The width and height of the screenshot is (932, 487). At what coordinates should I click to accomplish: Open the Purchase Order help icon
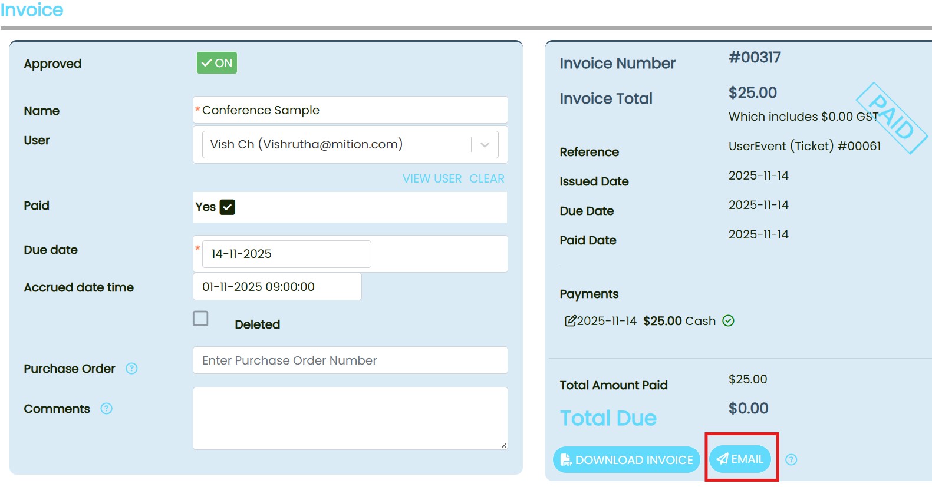point(131,369)
